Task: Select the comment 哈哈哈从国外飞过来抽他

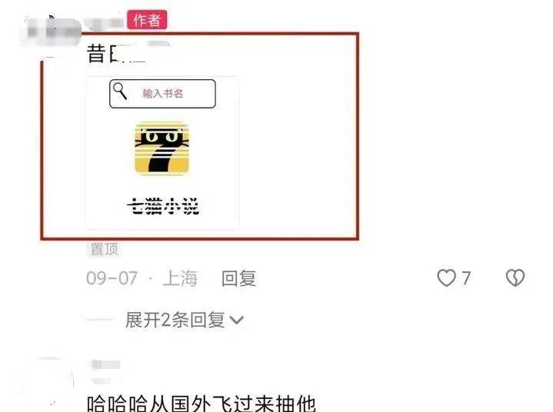Action: click(202, 404)
